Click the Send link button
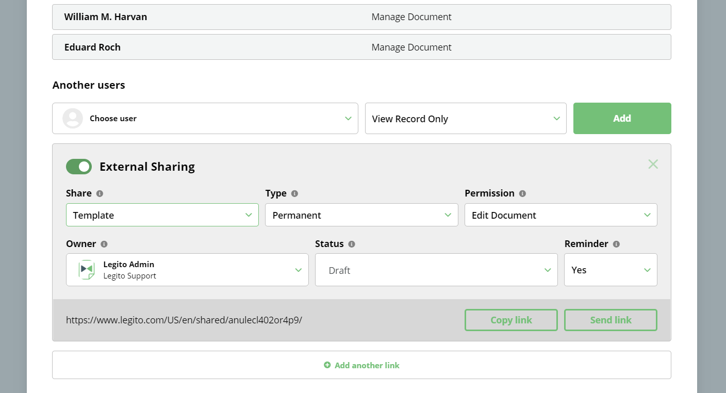This screenshot has height=393, width=726. [x=610, y=320]
